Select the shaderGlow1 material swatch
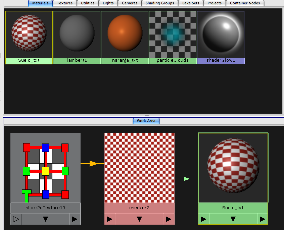The image size is (284, 230). click(x=221, y=34)
